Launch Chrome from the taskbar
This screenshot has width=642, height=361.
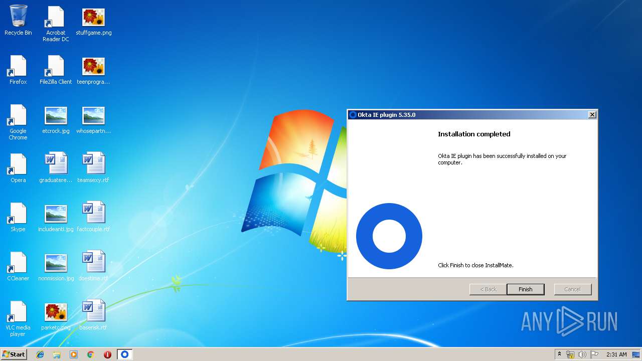point(91,354)
